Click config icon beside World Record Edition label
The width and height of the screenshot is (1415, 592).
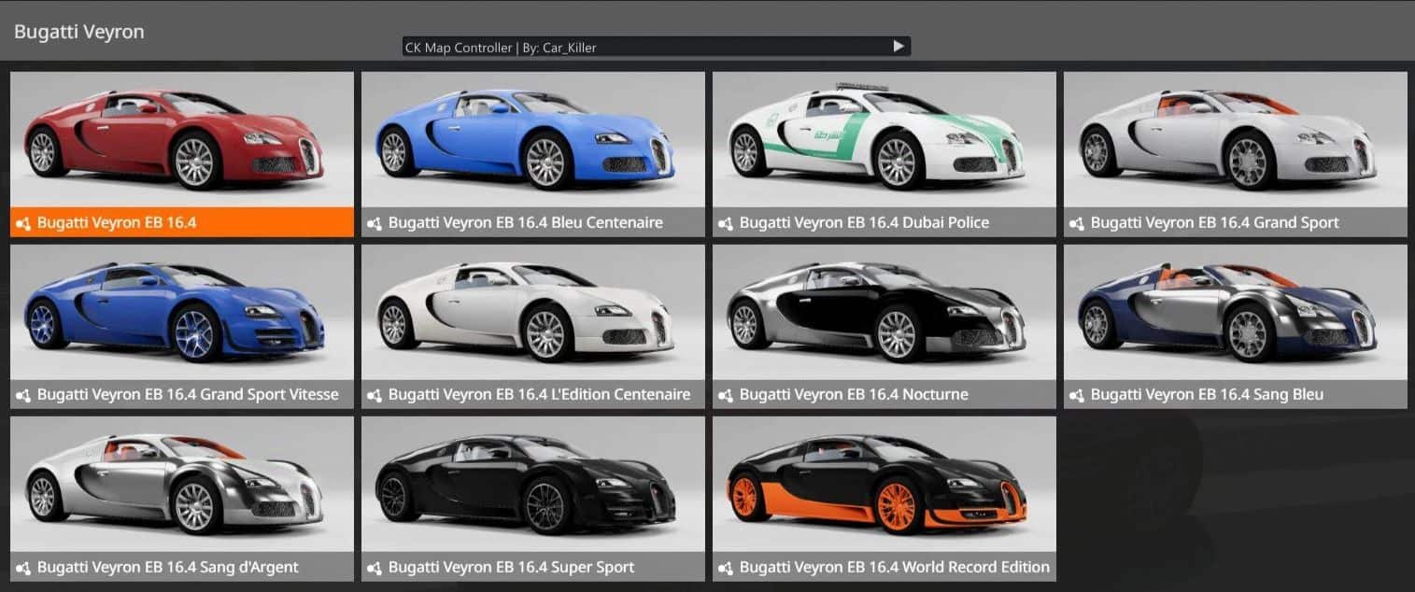726,568
